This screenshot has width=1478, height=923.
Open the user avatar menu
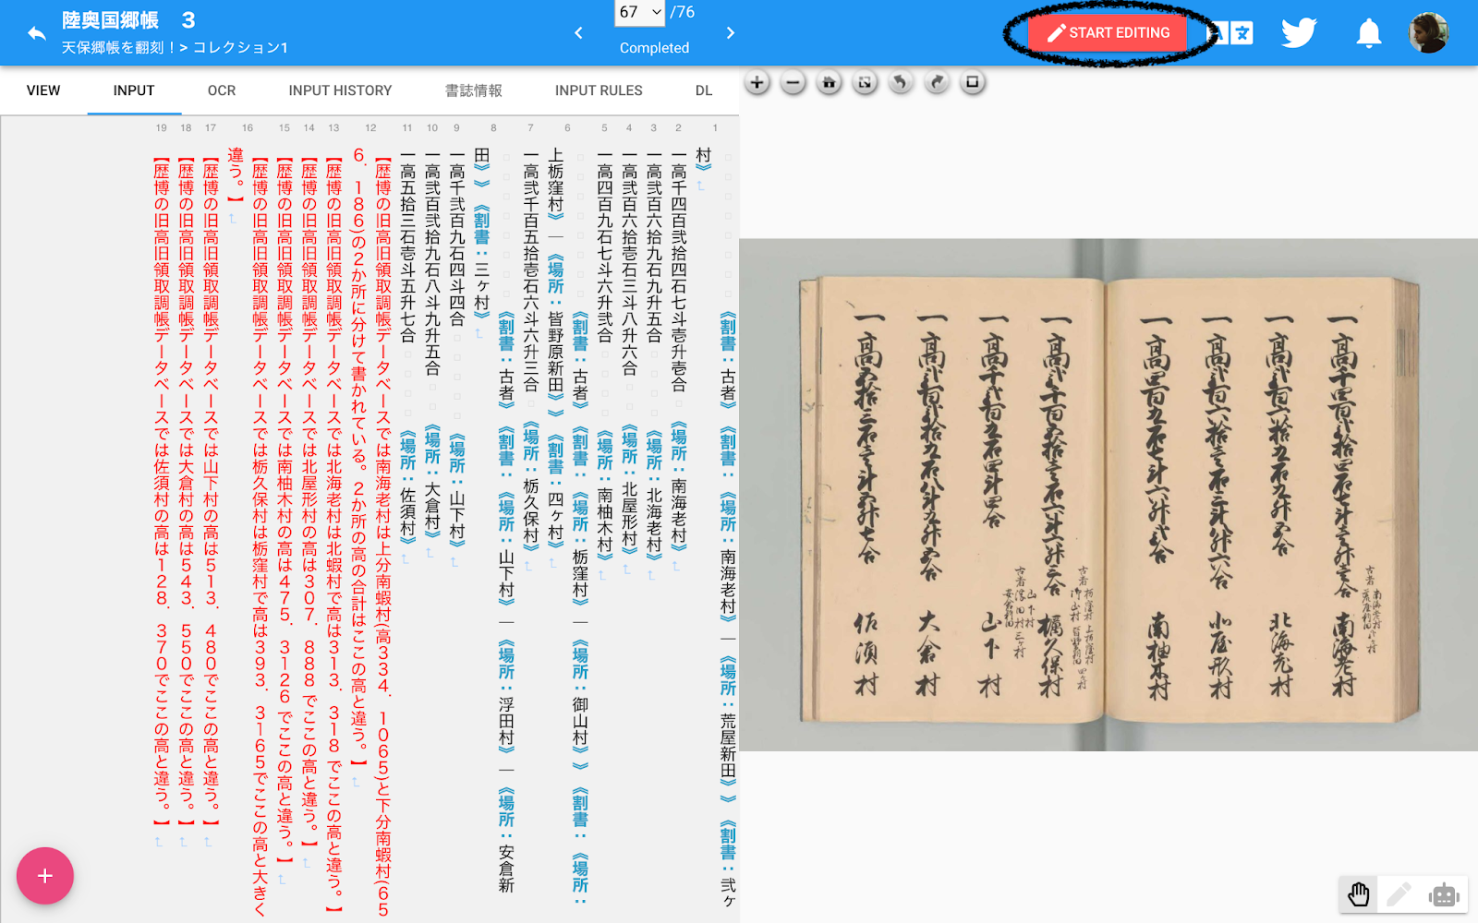(1428, 33)
